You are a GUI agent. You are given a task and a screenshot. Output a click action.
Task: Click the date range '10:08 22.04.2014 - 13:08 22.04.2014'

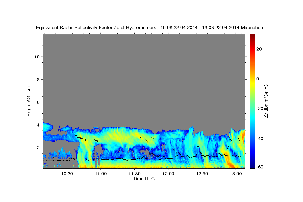tap(200, 28)
